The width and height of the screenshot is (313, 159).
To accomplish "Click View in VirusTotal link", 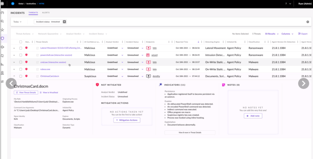I will (x=49, y=92).
